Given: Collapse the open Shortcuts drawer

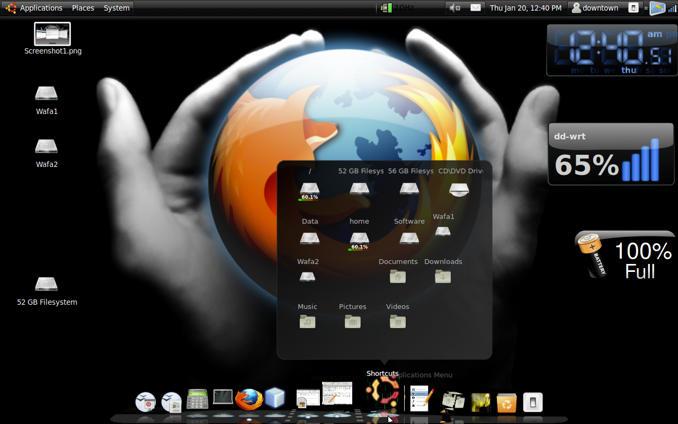Looking at the screenshot, I should tap(382, 393).
